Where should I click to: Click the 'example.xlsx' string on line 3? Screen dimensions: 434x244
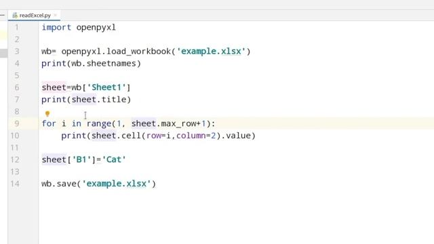tap(211, 52)
